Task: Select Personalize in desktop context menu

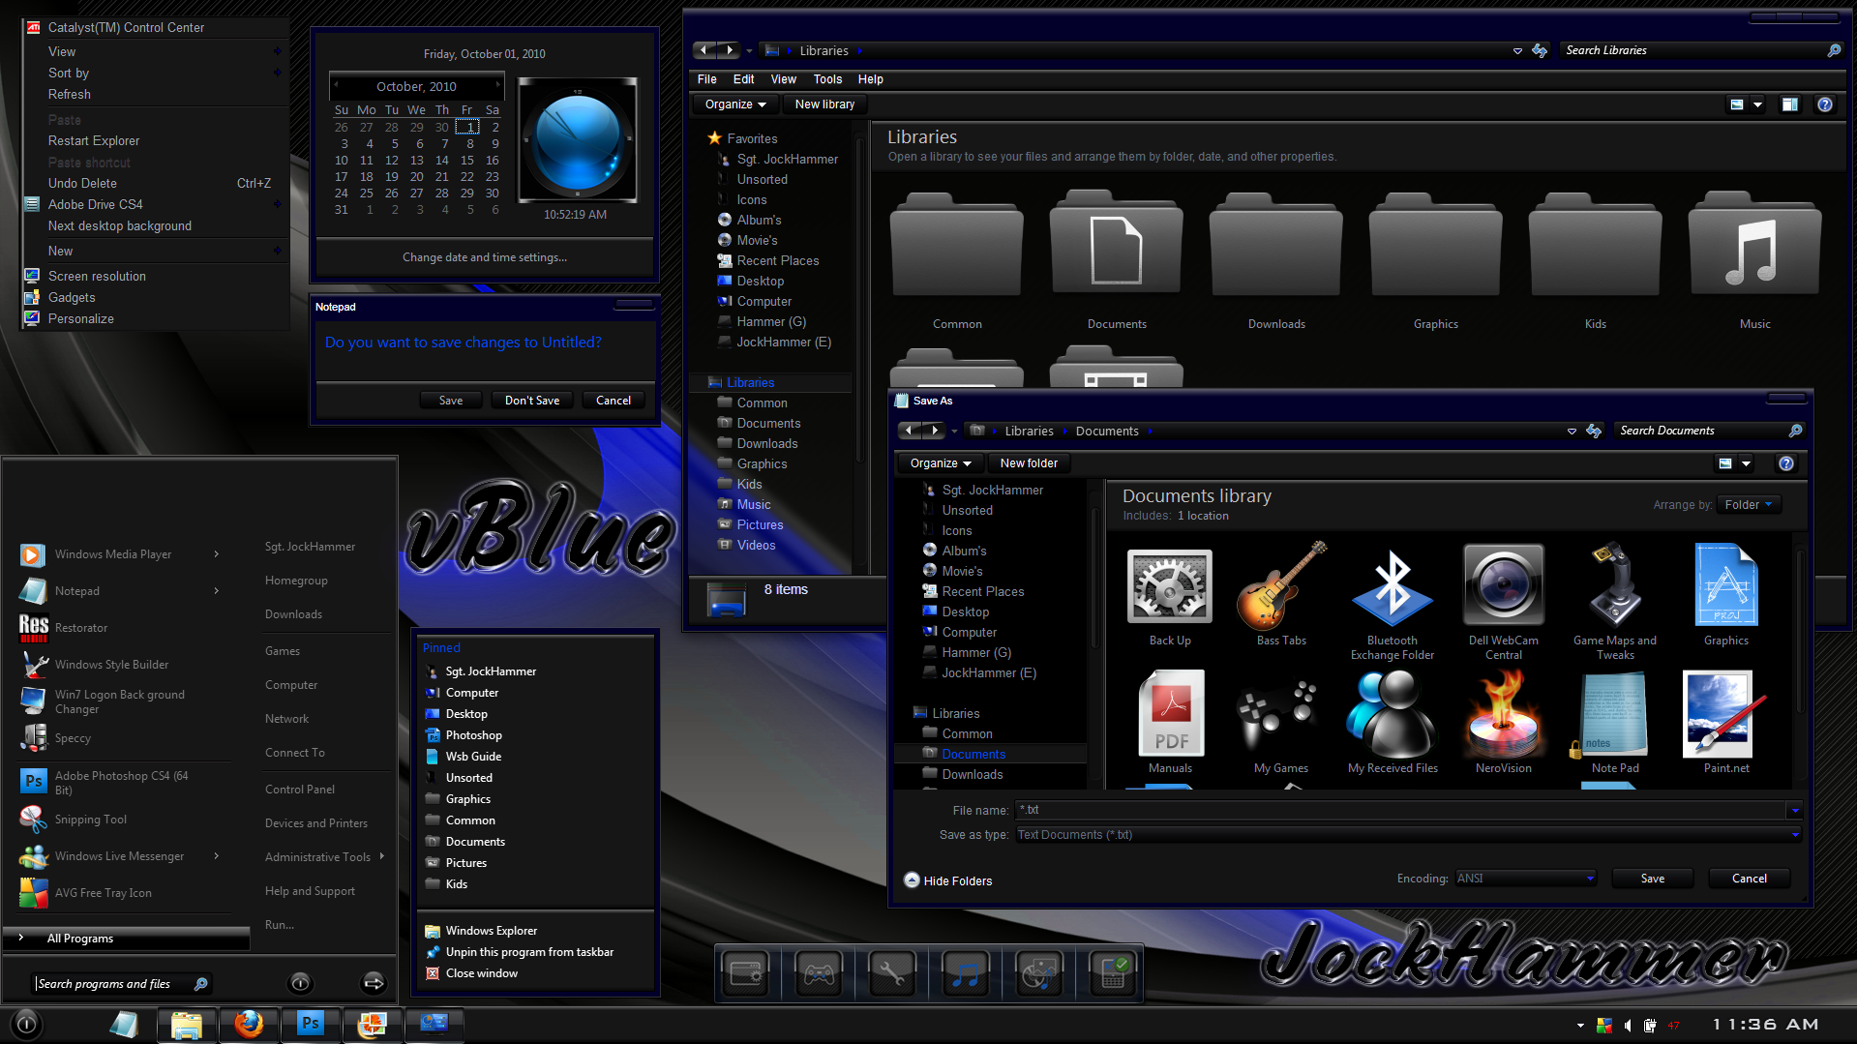Action: tap(81, 318)
